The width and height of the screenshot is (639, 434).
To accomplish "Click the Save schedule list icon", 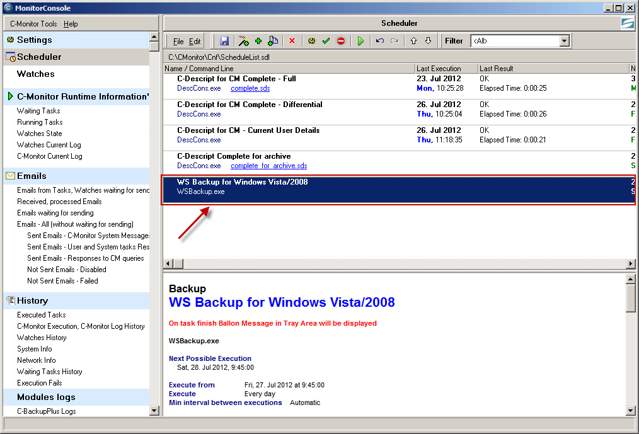I will click(224, 41).
